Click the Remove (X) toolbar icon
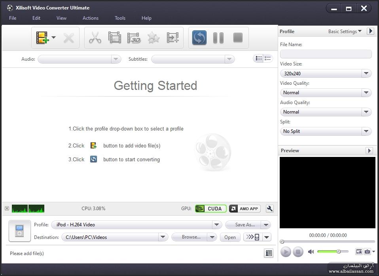 (x=69, y=38)
